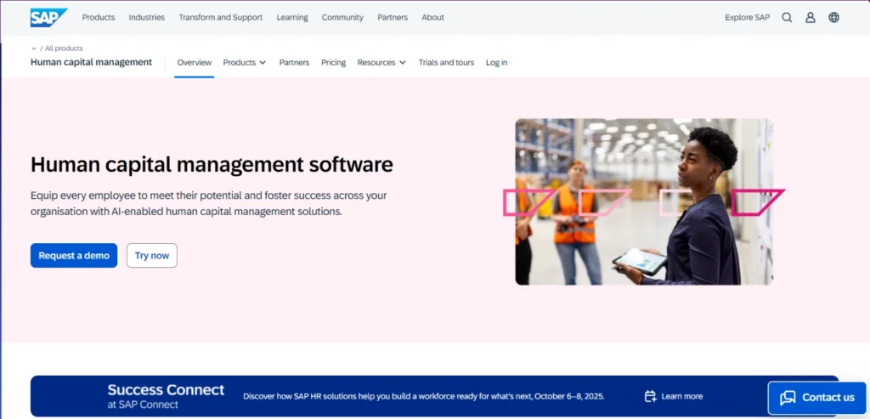The image size is (870, 419).
Task: Open the Contact us chat button
Action: [x=816, y=398]
